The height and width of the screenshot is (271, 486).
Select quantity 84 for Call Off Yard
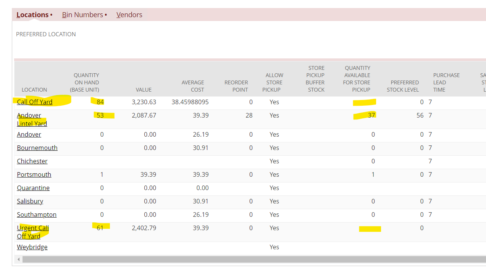100,102
